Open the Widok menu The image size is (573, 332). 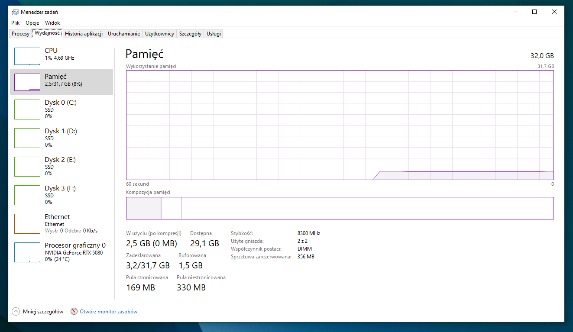click(52, 23)
